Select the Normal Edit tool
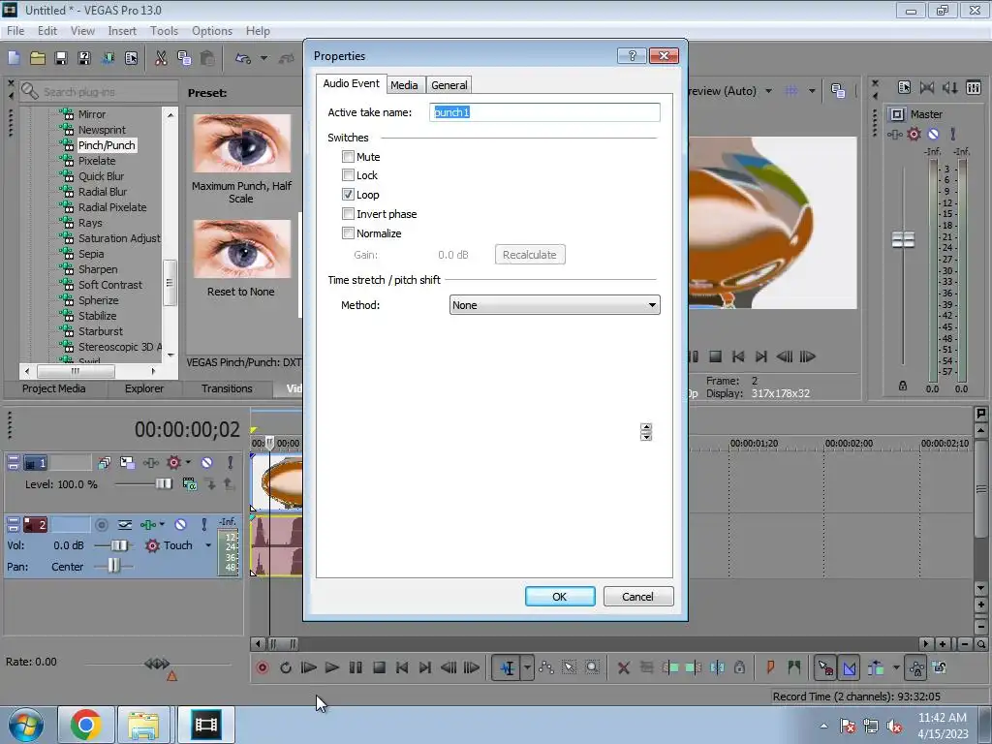Screen dimensions: 992x744 point(507,667)
